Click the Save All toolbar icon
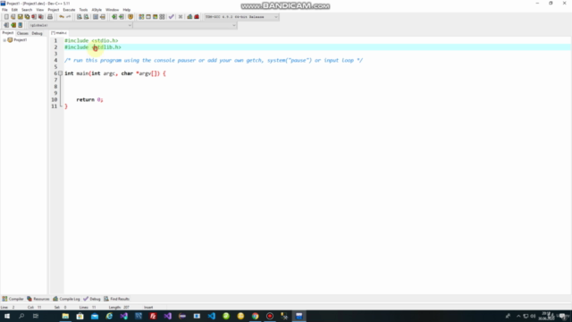This screenshot has height=322, width=572. [x=27, y=17]
